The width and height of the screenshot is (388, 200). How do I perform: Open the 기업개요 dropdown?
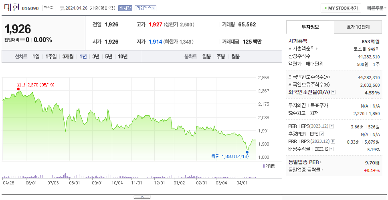pyautogui.click(x=145, y=8)
